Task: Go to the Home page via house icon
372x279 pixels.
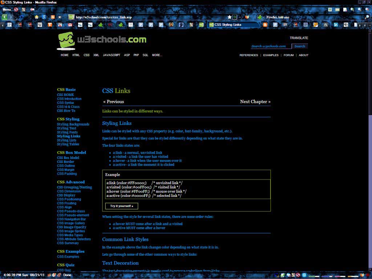Action: [x=37, y=17]
